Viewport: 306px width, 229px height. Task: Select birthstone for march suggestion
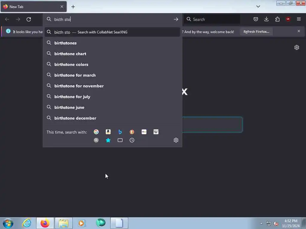112,75
